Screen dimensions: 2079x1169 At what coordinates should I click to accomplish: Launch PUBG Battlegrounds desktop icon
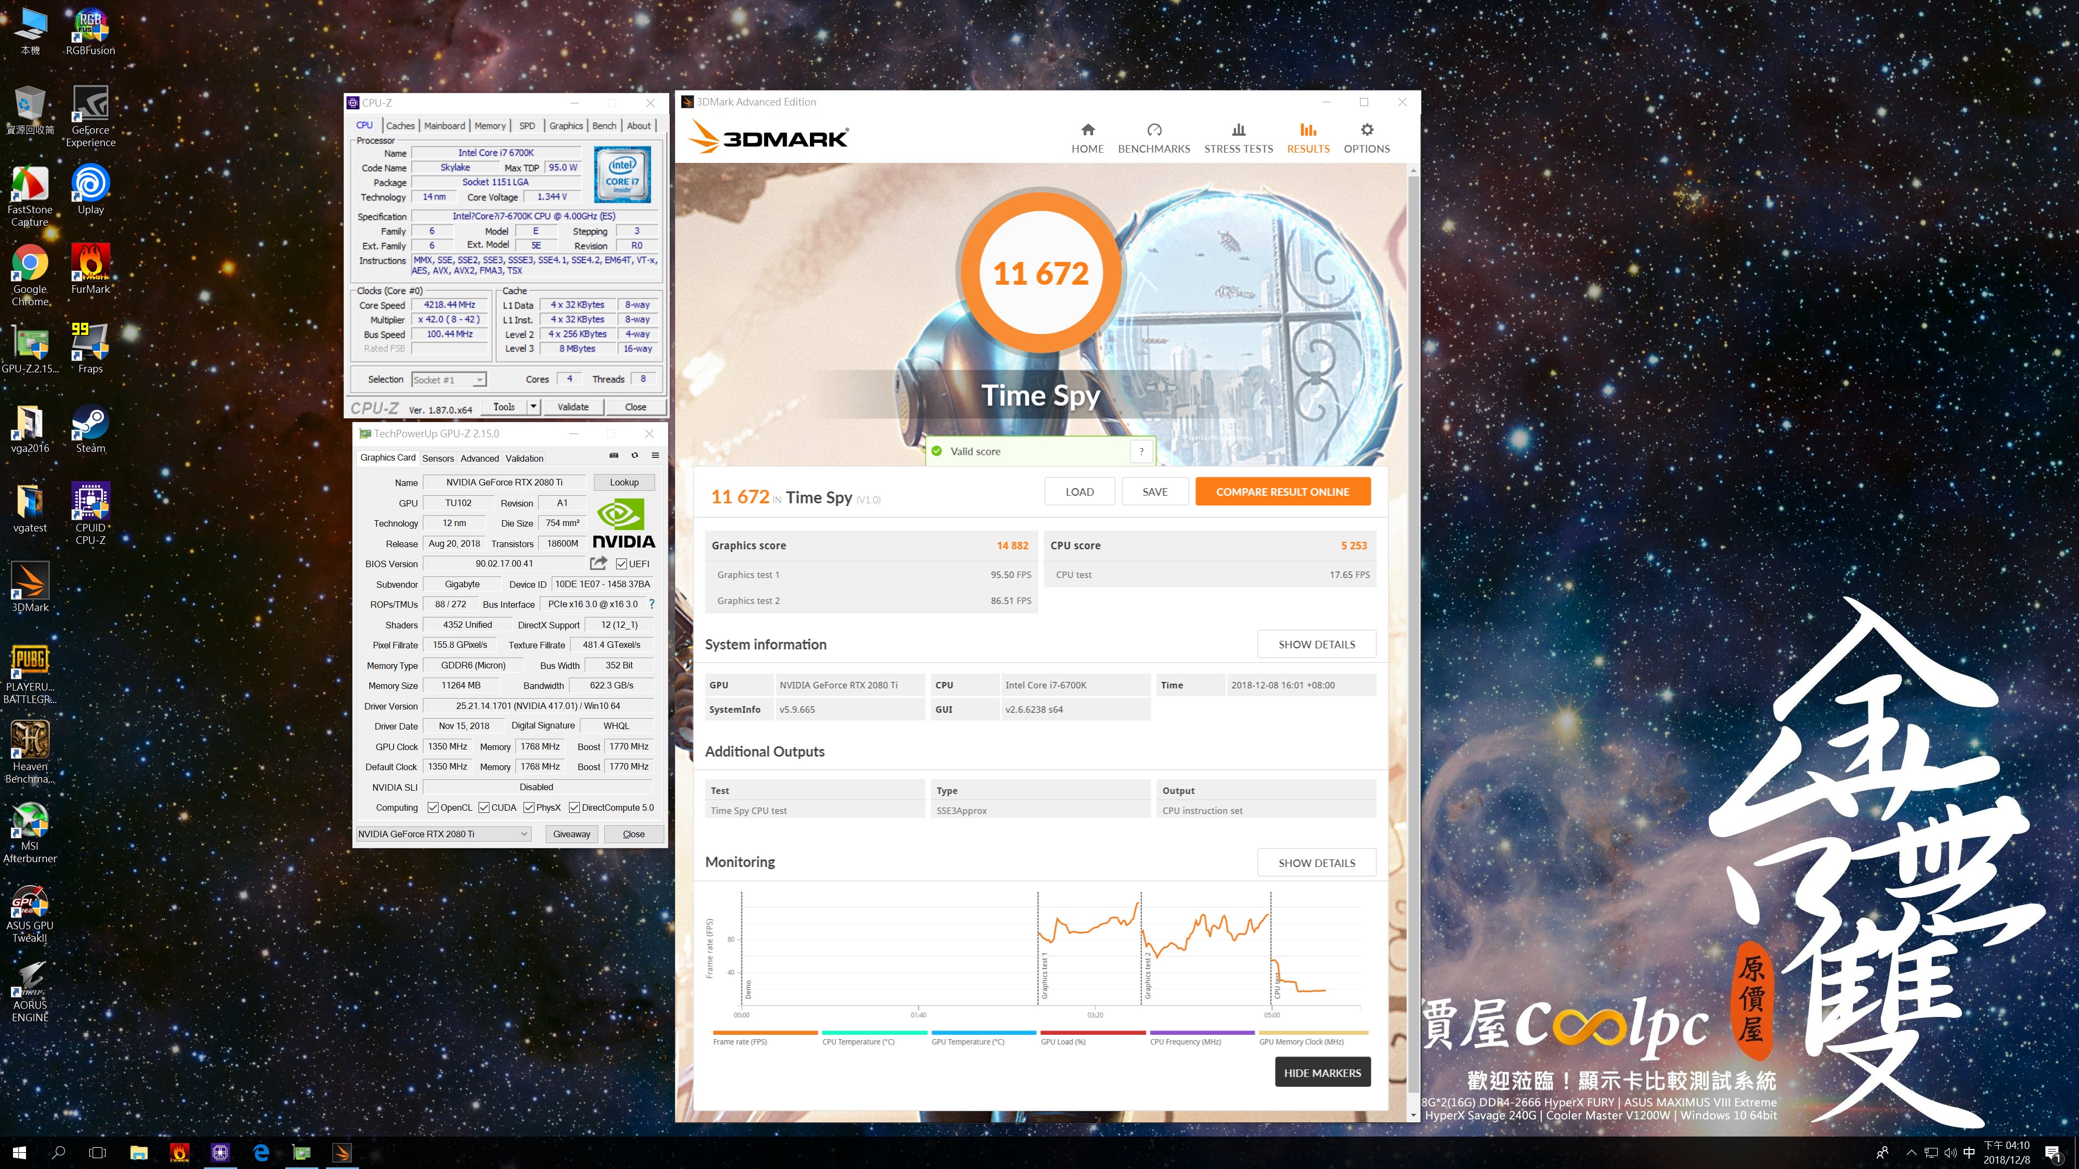pos(30,673)
